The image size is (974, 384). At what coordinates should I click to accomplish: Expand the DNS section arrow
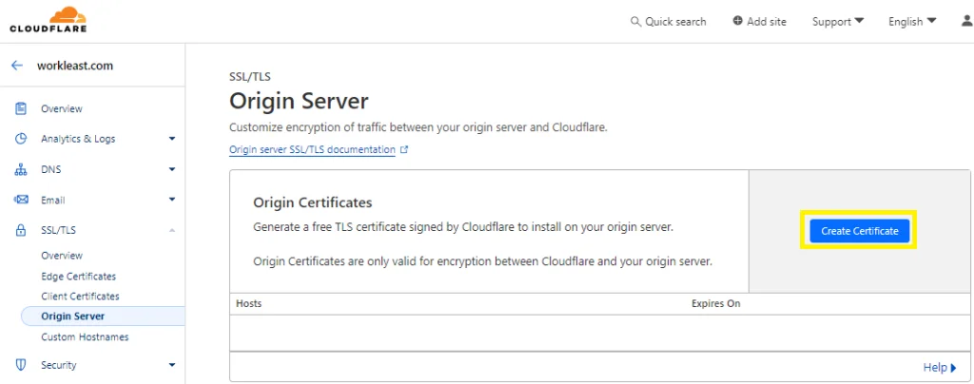click(x=172, y=169)
